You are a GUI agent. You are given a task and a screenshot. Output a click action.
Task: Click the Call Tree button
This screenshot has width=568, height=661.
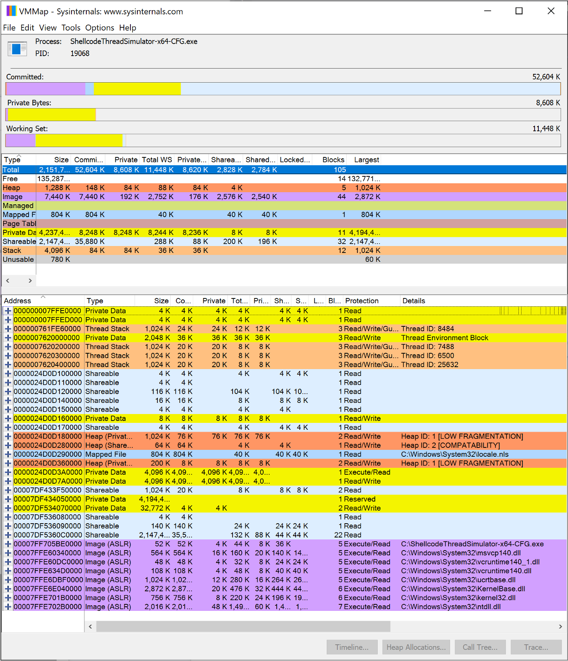click(480, 647)
